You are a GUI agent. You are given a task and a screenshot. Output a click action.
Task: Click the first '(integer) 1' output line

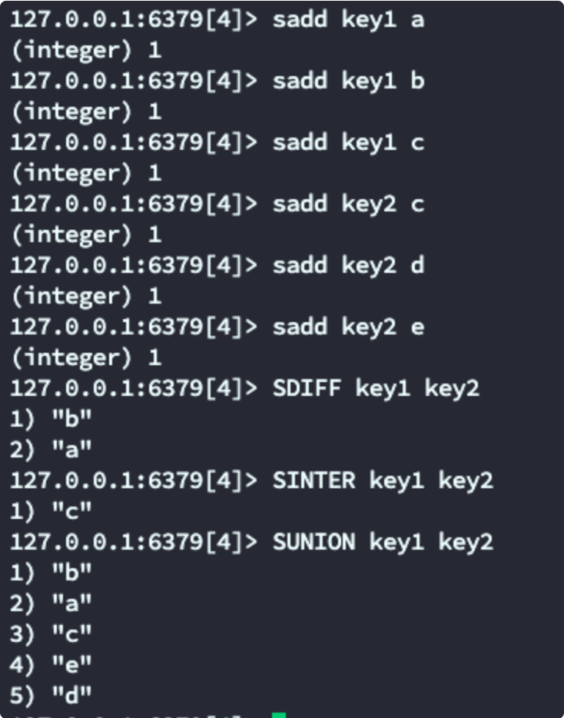click(86, 51)
